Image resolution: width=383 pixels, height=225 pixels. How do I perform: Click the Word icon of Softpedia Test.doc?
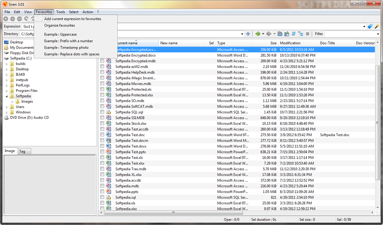109,135
